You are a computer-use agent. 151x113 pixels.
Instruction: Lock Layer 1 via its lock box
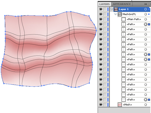(105, 9)
